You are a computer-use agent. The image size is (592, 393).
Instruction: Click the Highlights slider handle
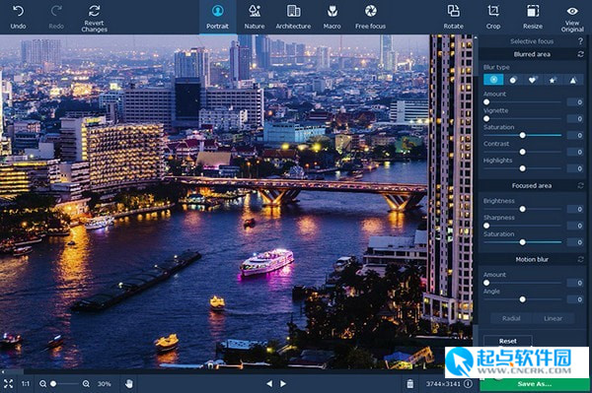coord(523,168)
